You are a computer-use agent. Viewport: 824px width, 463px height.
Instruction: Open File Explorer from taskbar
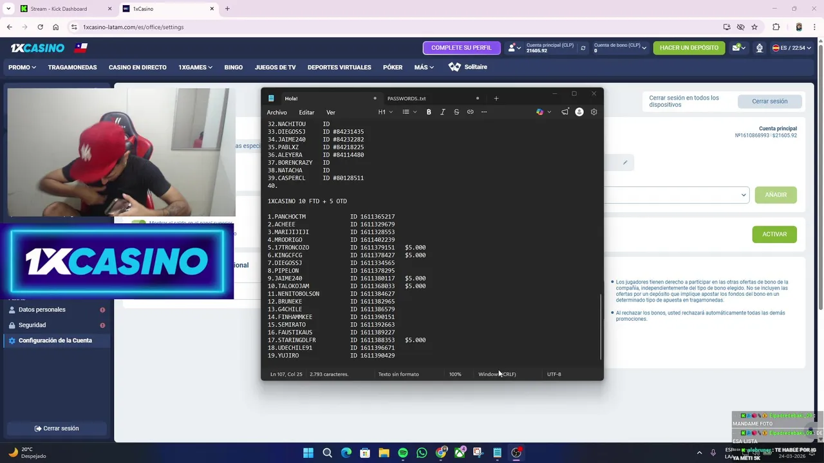(x=384, y=453)
